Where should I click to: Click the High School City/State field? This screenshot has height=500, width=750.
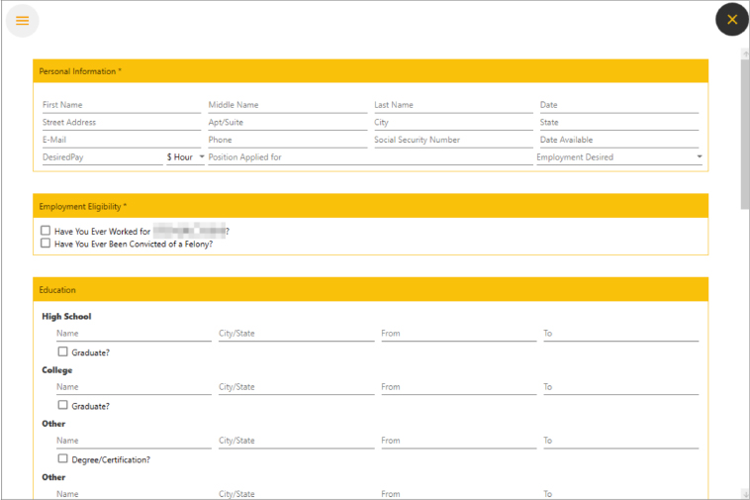297,334
